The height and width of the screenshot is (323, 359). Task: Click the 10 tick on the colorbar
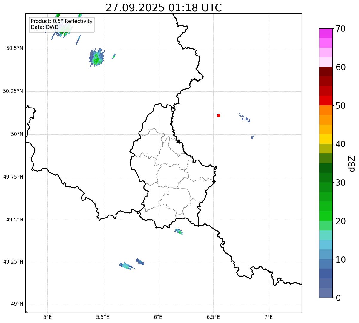(x=340, y=259)
